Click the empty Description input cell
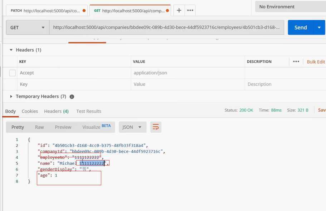The height and width of the screenshot is (211, 326). click(286, 84)
